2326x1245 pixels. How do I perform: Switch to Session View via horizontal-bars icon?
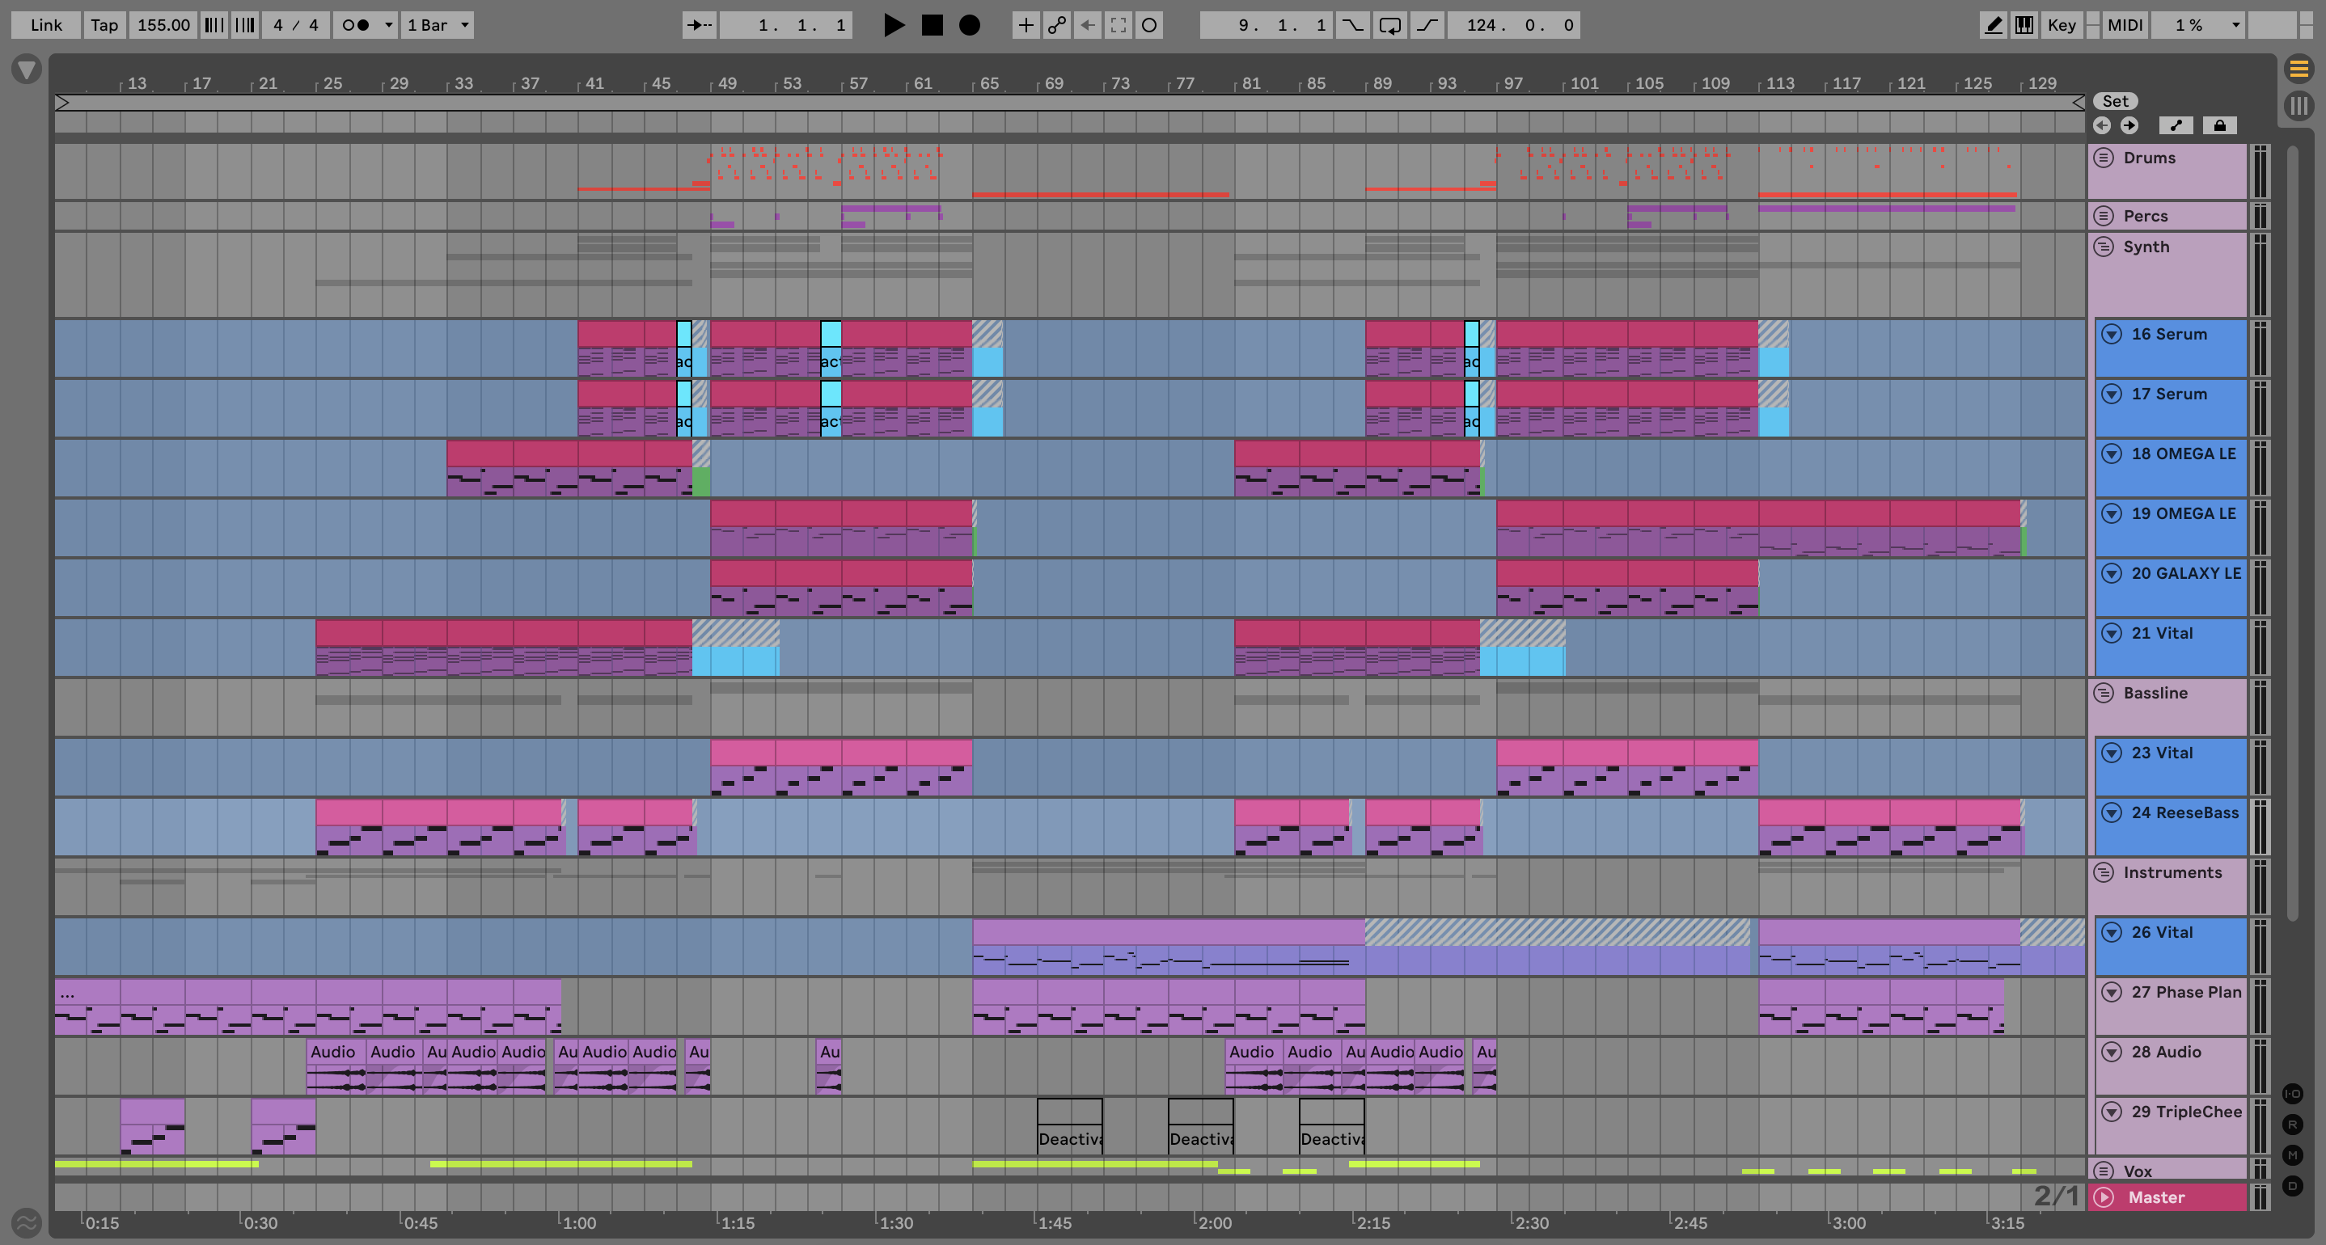tap(2298, 69)
